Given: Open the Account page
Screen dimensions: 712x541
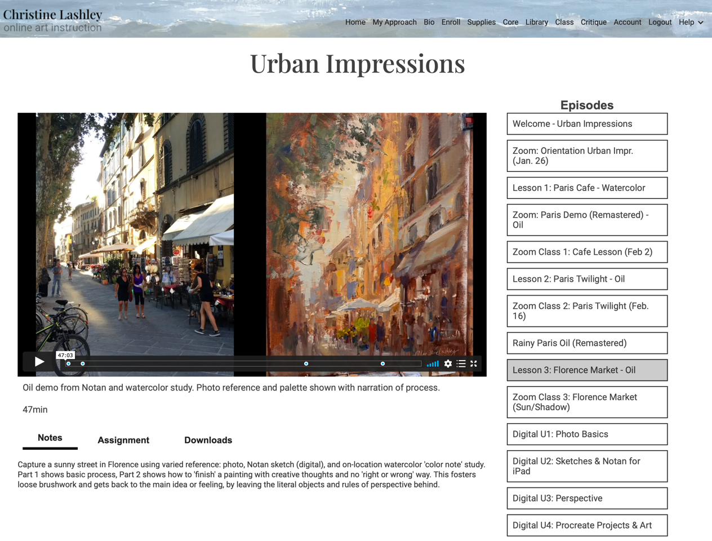Looking at the screenshot, I should (628, 23).
